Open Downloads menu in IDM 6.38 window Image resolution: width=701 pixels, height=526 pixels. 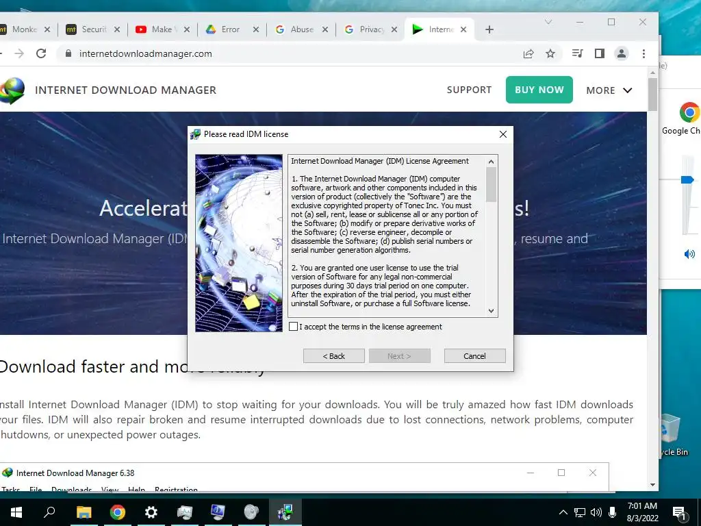pyautogui.click(x=71, y=489)
